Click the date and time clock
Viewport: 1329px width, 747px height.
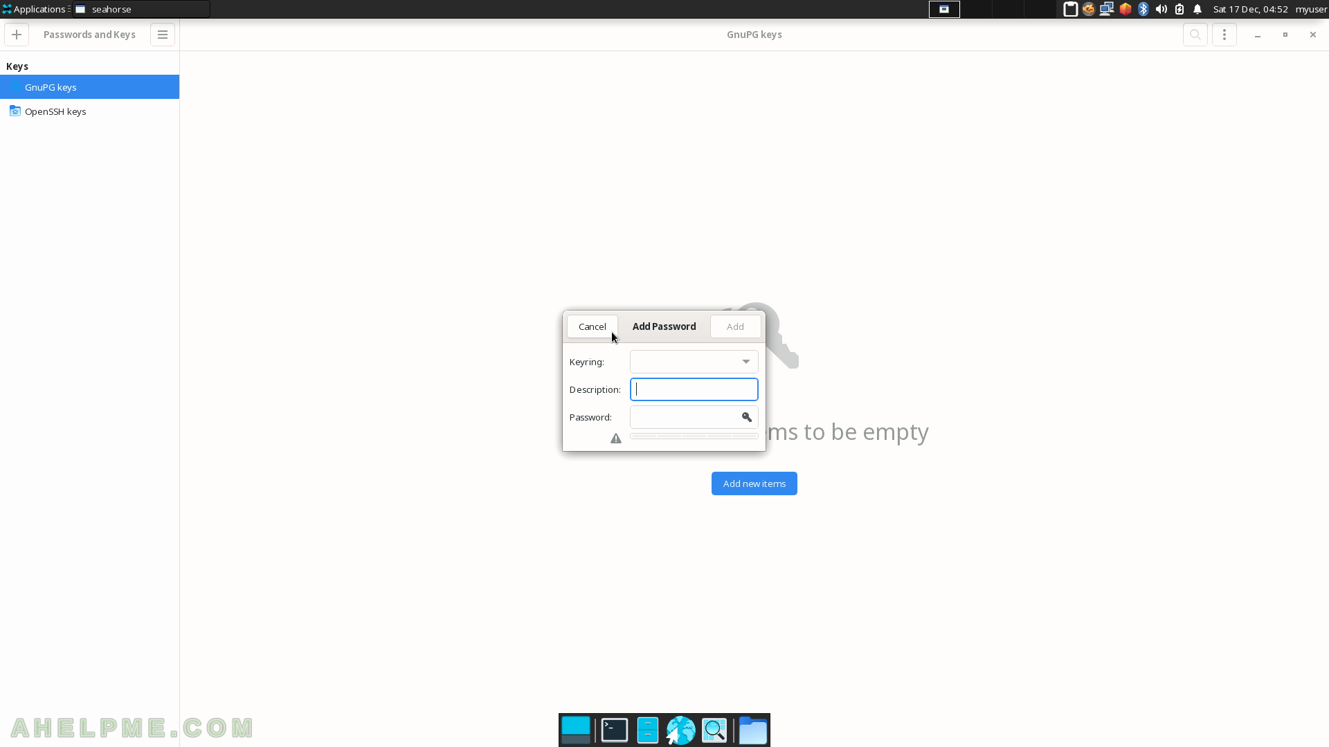click(x=1250, y=9)
